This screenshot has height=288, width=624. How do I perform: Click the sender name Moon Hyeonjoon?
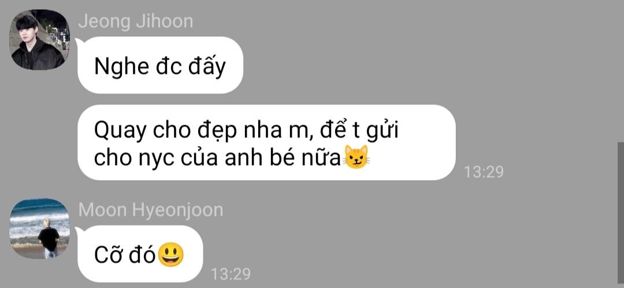(151, 210)
